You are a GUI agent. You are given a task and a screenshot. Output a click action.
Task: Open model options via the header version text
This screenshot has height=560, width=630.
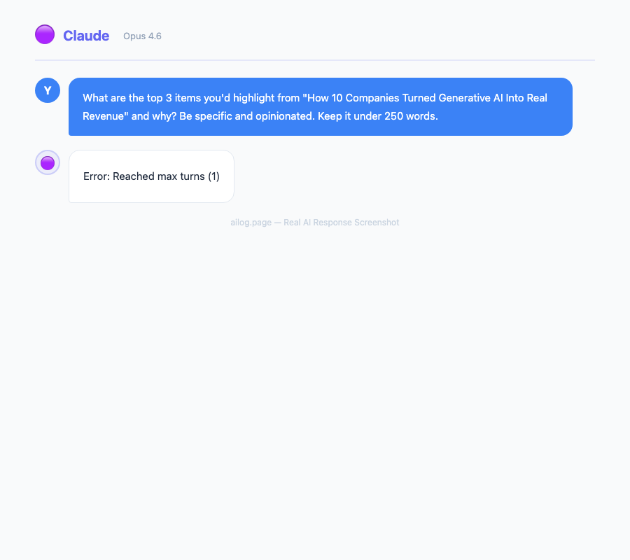(x=142, y=36)
